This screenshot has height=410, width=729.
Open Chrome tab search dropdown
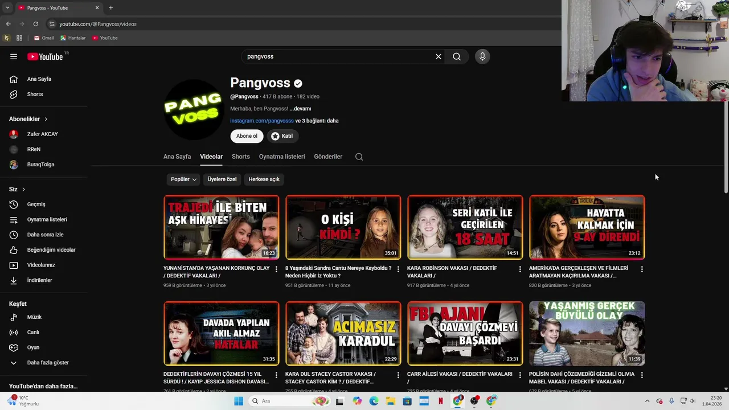[x=7, y=7]
